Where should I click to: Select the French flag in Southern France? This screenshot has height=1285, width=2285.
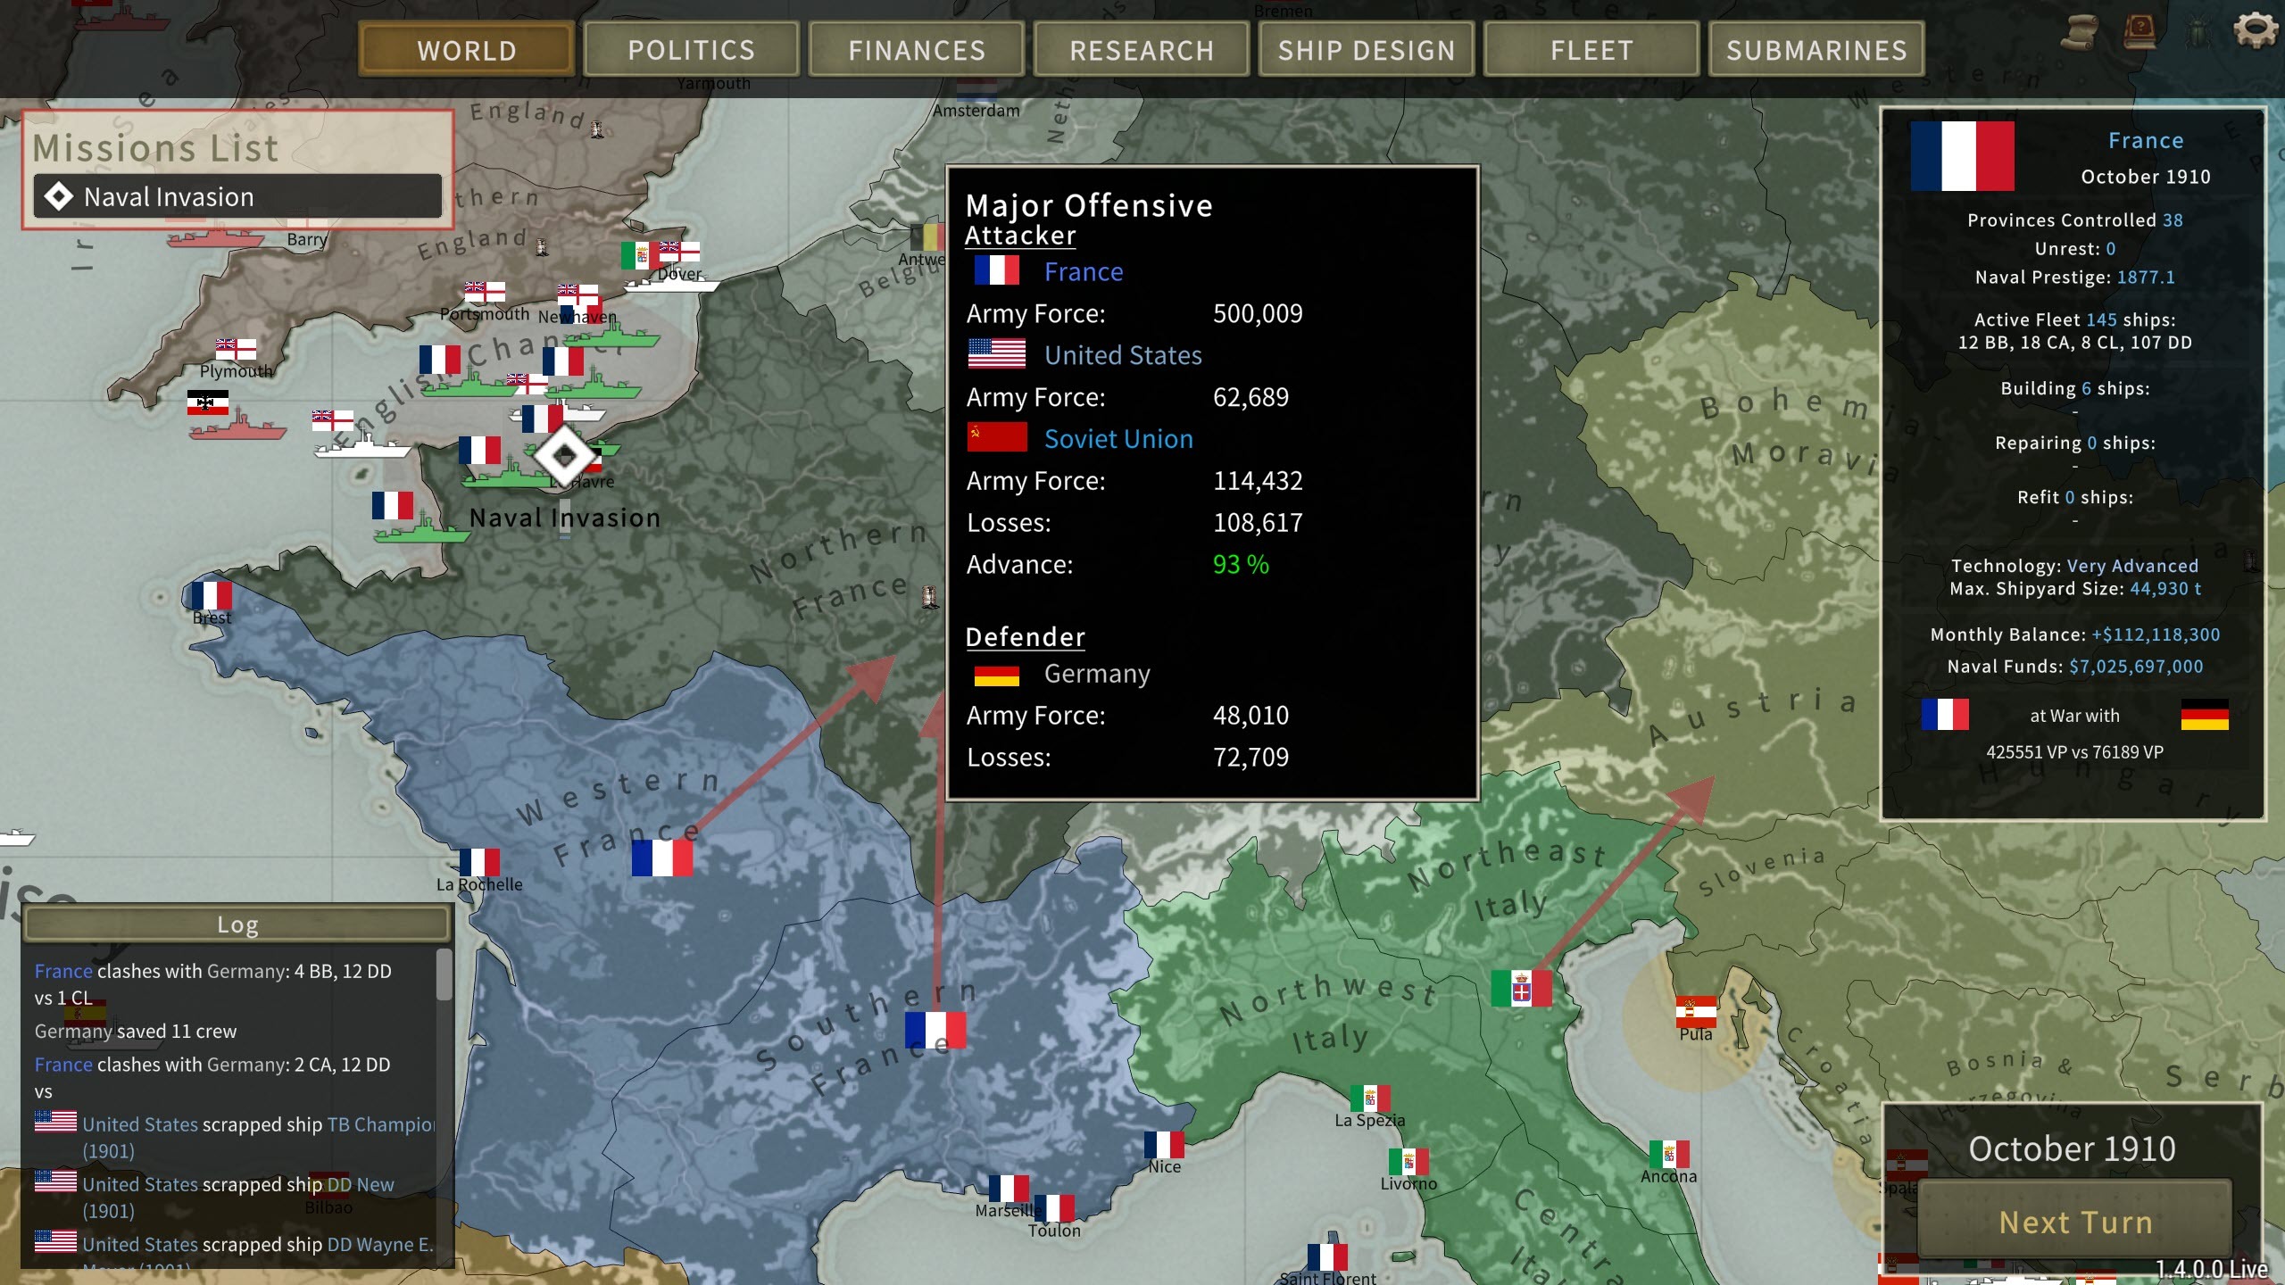[x=935, y=1029]
